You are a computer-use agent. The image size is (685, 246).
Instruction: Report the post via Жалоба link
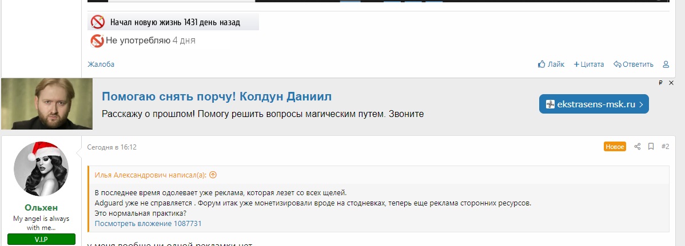101,64
